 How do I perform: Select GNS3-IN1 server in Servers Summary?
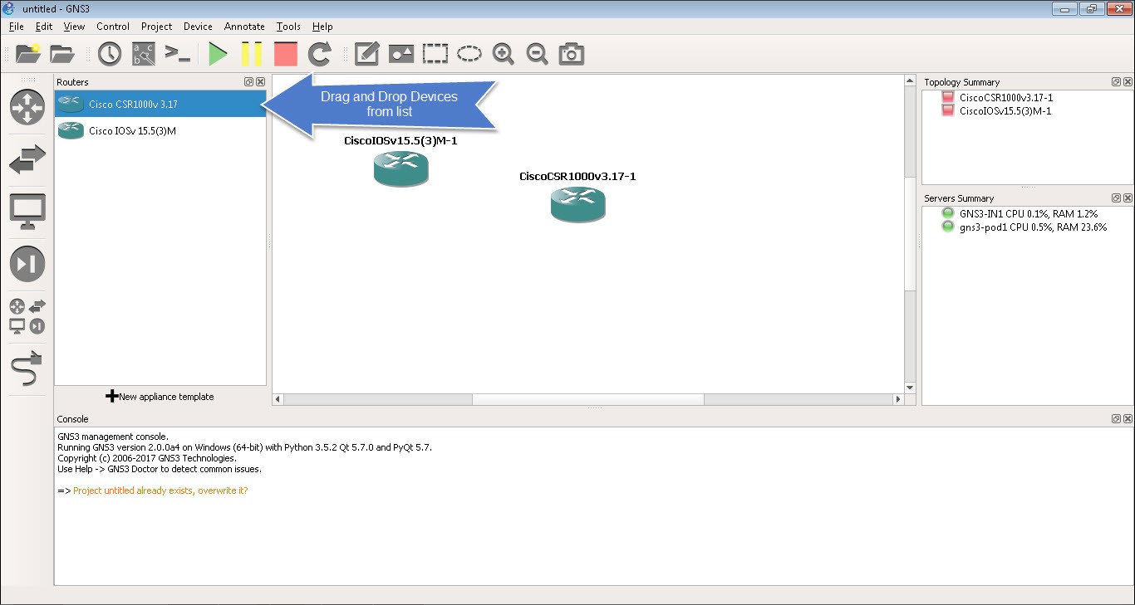point(1027,213)
